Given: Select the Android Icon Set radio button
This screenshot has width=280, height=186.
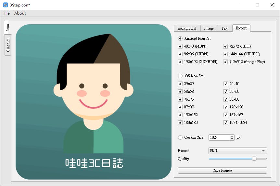Looking at the screenshot, I should [x=180, y=38].
